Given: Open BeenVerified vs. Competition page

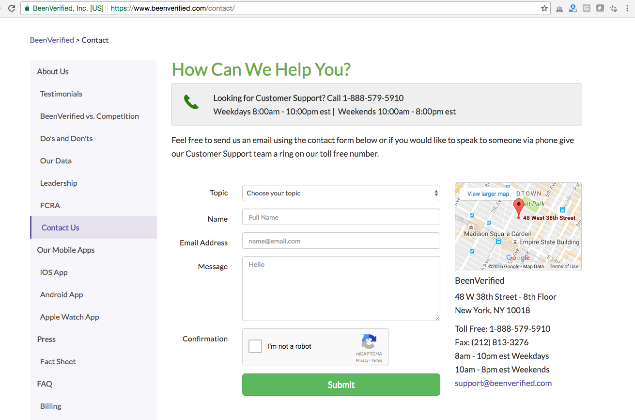Looking at the screenshot, I should click(90, 116).
